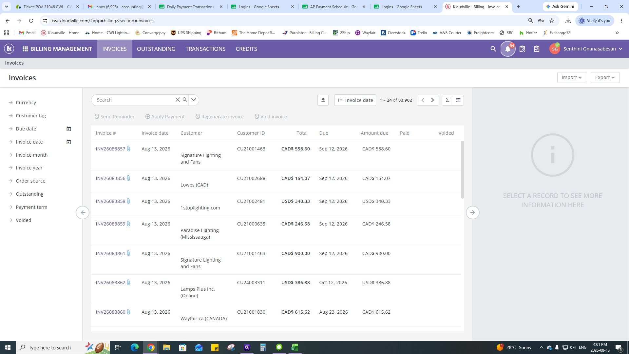
Task: Open the clipboard checkmark tasks icon
Action: (x=537, y=49)
